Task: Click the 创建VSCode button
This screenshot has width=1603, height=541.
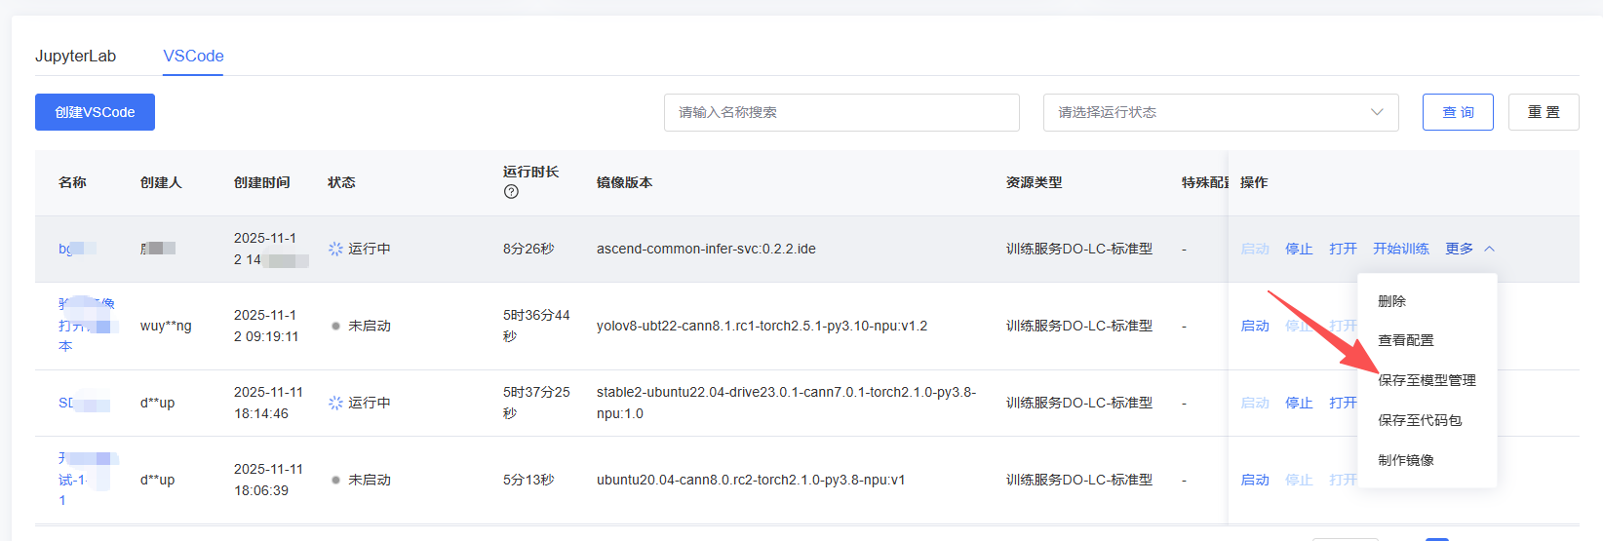Action: point(95,112)
